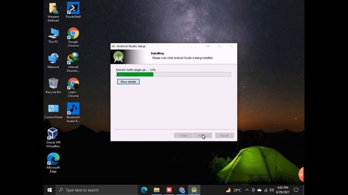The width and height of the screenshot is (348, 195).
Task: Select the Learn - Chrome desktop shortcut
Action: 73,88
